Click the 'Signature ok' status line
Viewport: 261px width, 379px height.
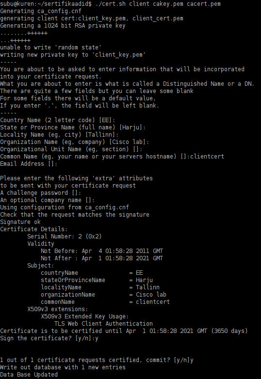[x=20, y=221]
